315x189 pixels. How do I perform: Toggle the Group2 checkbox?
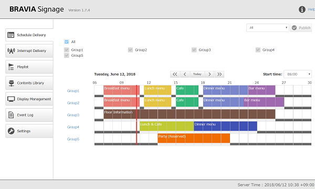point(130,50)
